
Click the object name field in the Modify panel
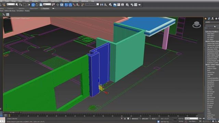(212, 22)
